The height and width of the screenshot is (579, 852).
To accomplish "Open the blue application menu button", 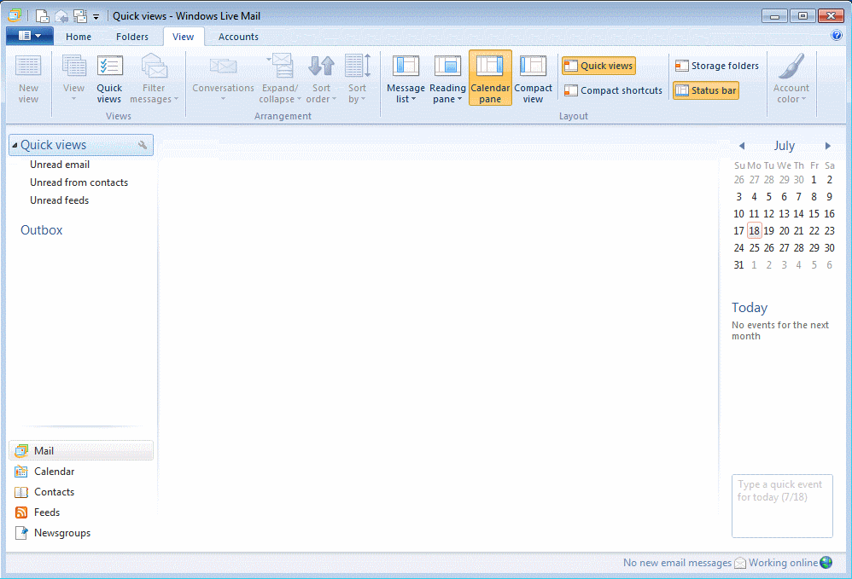I will (x=30, y=36).
